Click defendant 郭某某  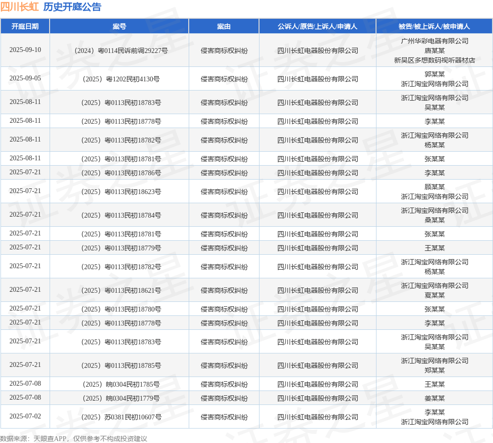click(x=435, y=74)
